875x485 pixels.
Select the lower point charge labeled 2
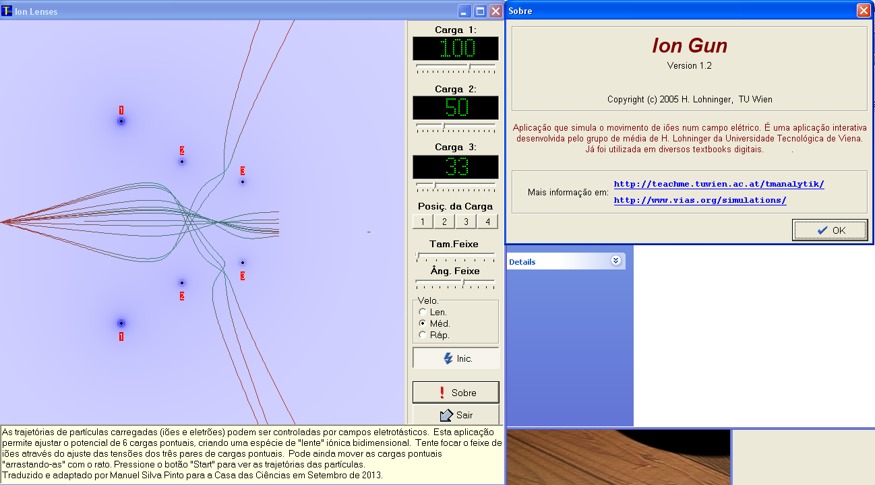coord(181,283)
